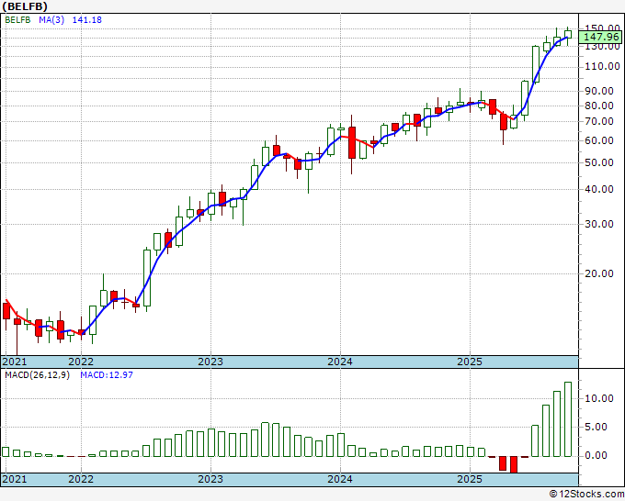The width and height of the screenshot is (625, 501).
Task: Click the 110.00 price axis label
Action: [x=602, y=66]
